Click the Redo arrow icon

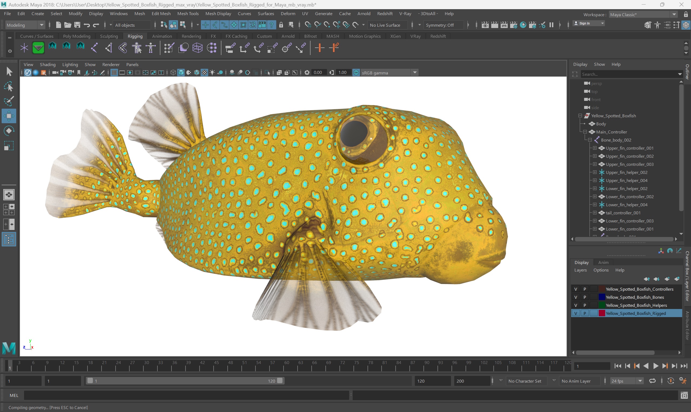pos(96,25)
